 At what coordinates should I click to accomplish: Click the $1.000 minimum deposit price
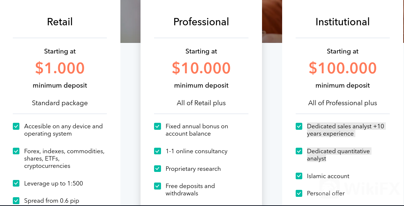pos(60,68)
